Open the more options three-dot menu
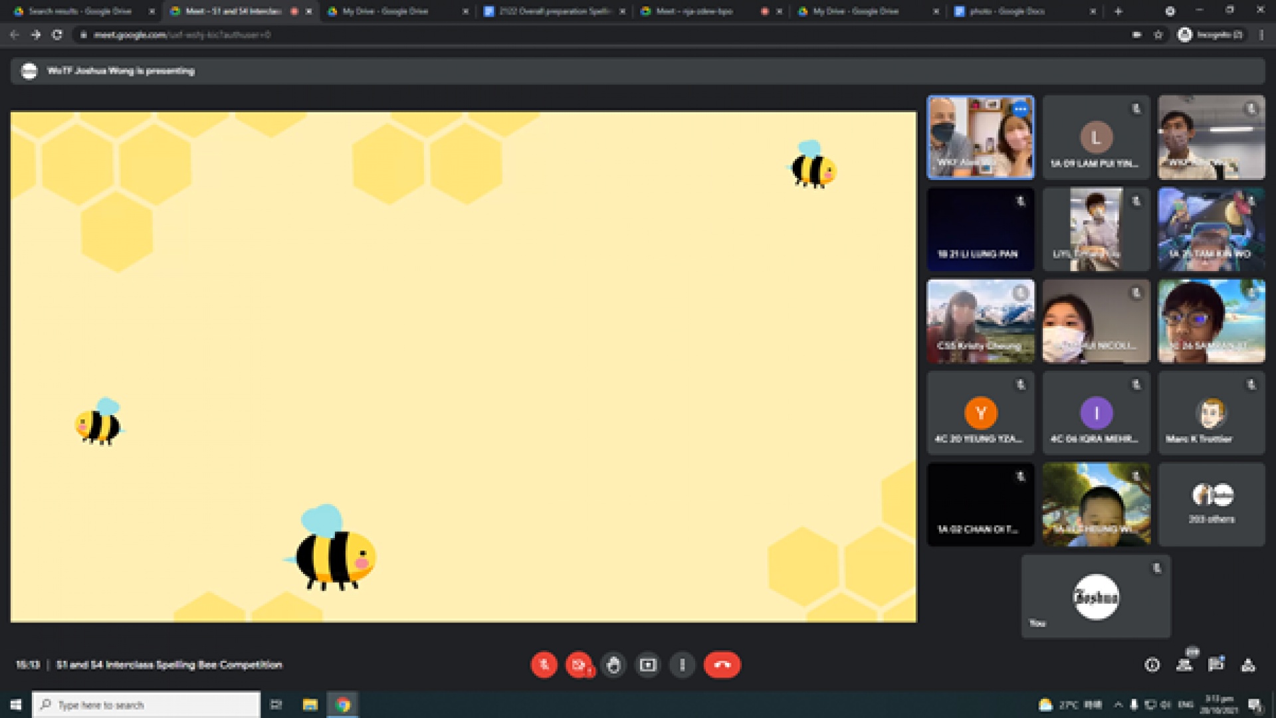 pos(683,665)
